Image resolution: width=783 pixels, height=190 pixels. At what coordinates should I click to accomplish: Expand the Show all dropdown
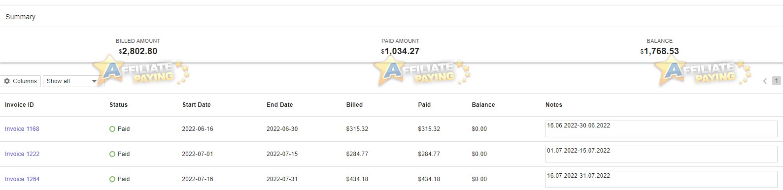point(73,81)
